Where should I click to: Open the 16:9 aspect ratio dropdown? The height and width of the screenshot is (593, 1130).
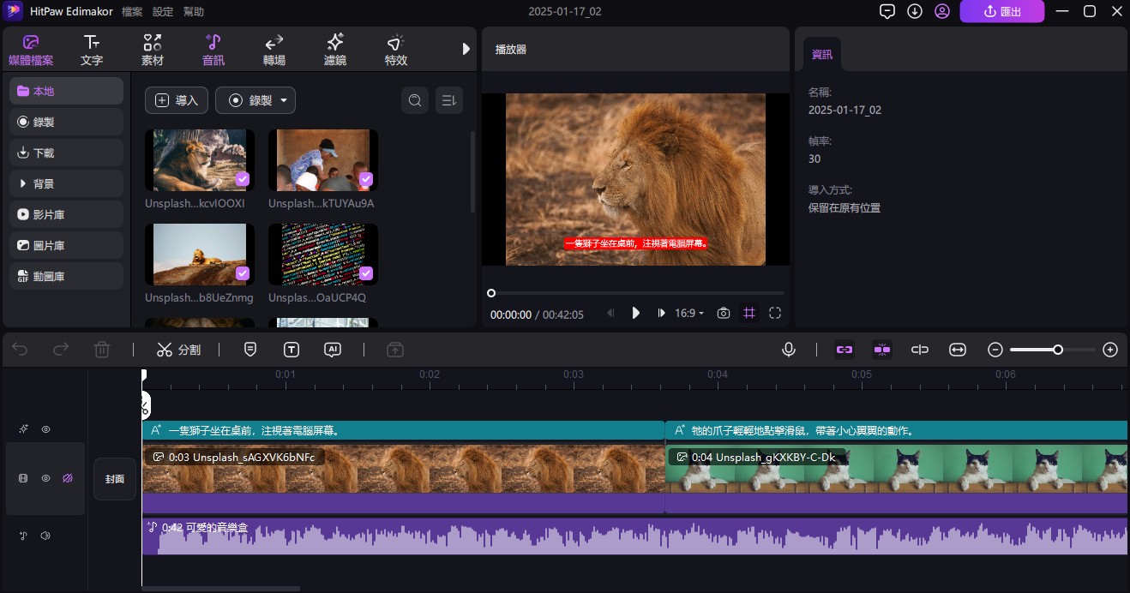[689, 314]
